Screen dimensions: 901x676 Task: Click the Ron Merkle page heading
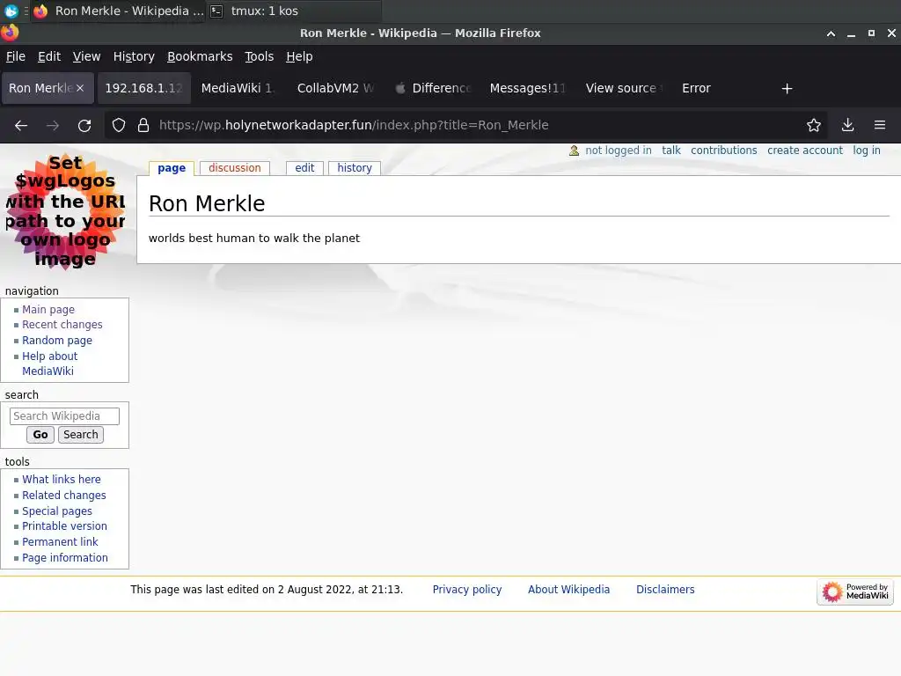207,203
